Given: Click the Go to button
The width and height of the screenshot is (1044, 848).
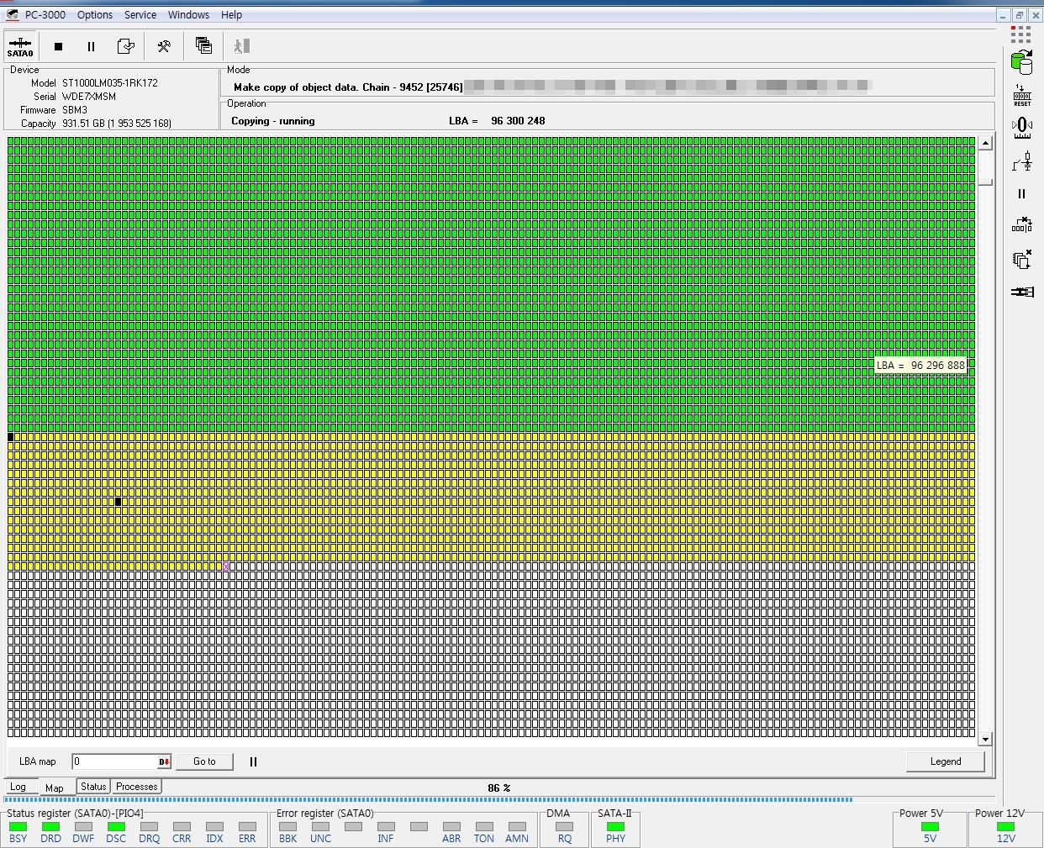Looking at the screenshot, I should [204, 761].
